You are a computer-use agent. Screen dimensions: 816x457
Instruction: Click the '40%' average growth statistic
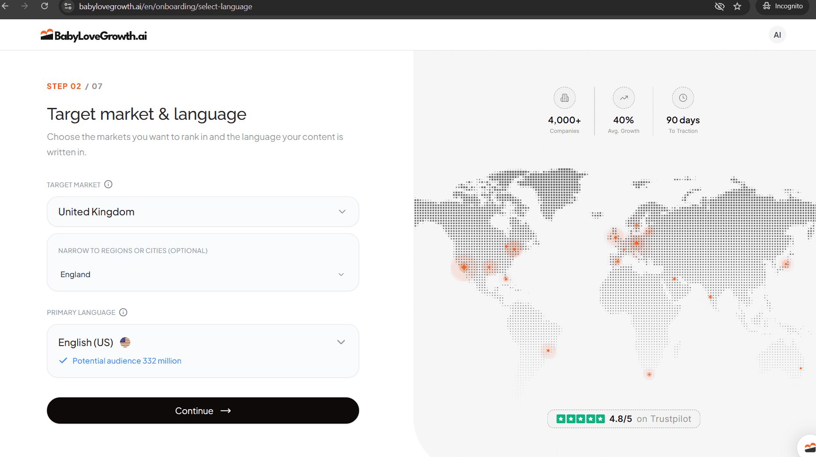click(x=624, y=120)
